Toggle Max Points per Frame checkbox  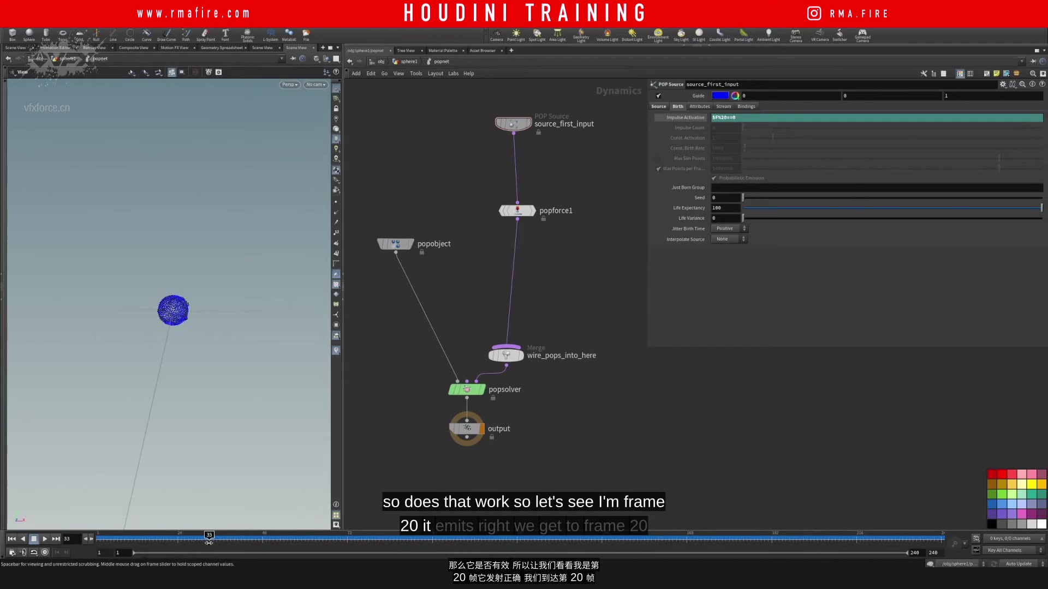click(x=658, y=169)
